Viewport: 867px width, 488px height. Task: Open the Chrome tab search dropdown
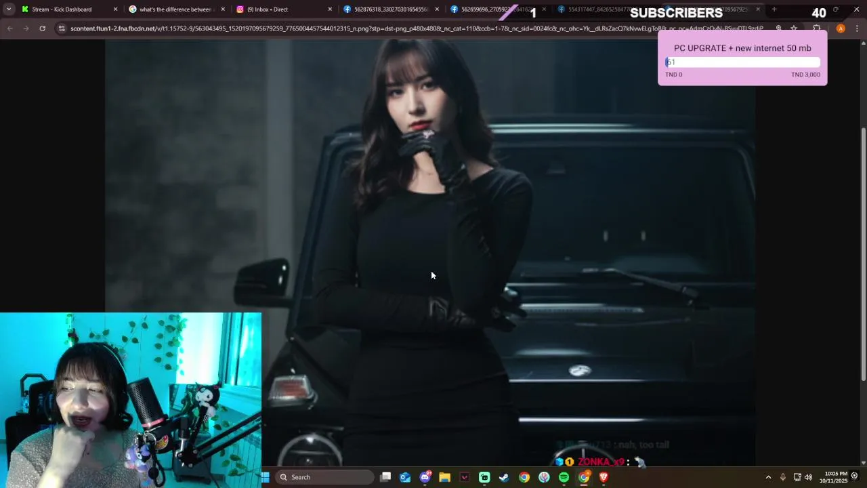pyautogui.click(x=9, y=9)
